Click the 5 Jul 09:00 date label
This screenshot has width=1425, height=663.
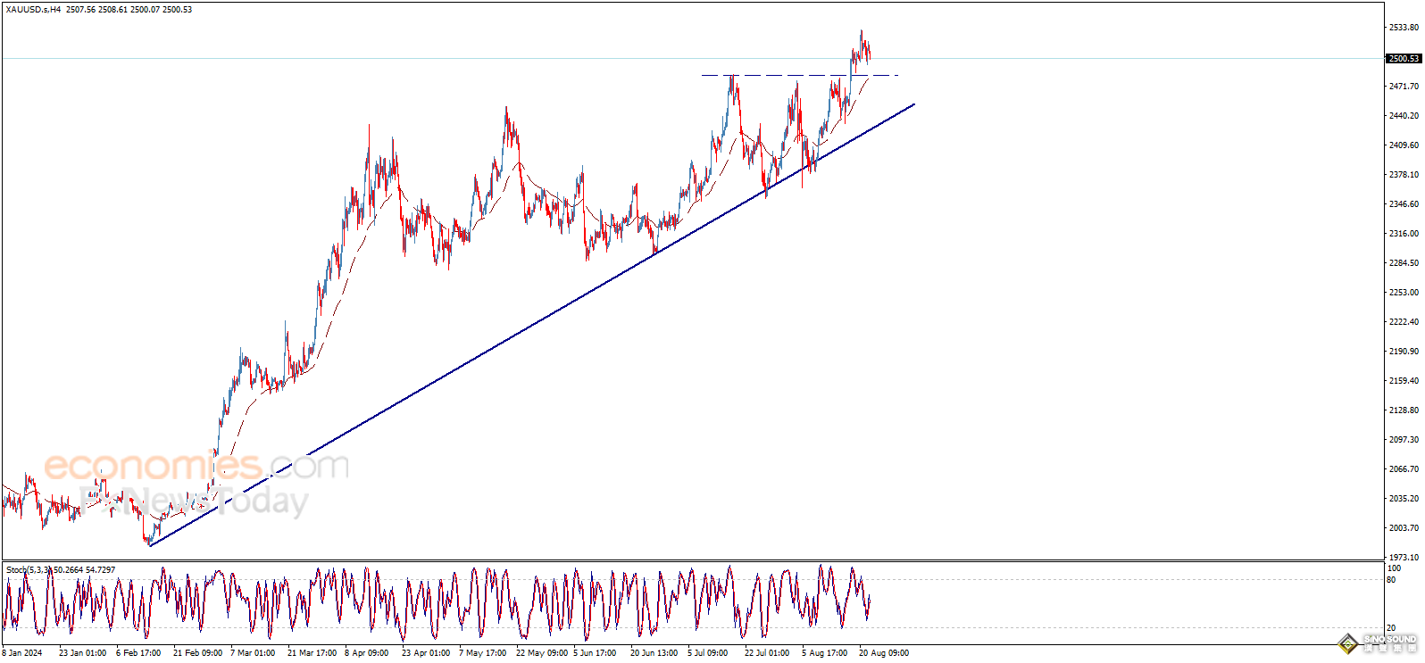coord(707,653)
